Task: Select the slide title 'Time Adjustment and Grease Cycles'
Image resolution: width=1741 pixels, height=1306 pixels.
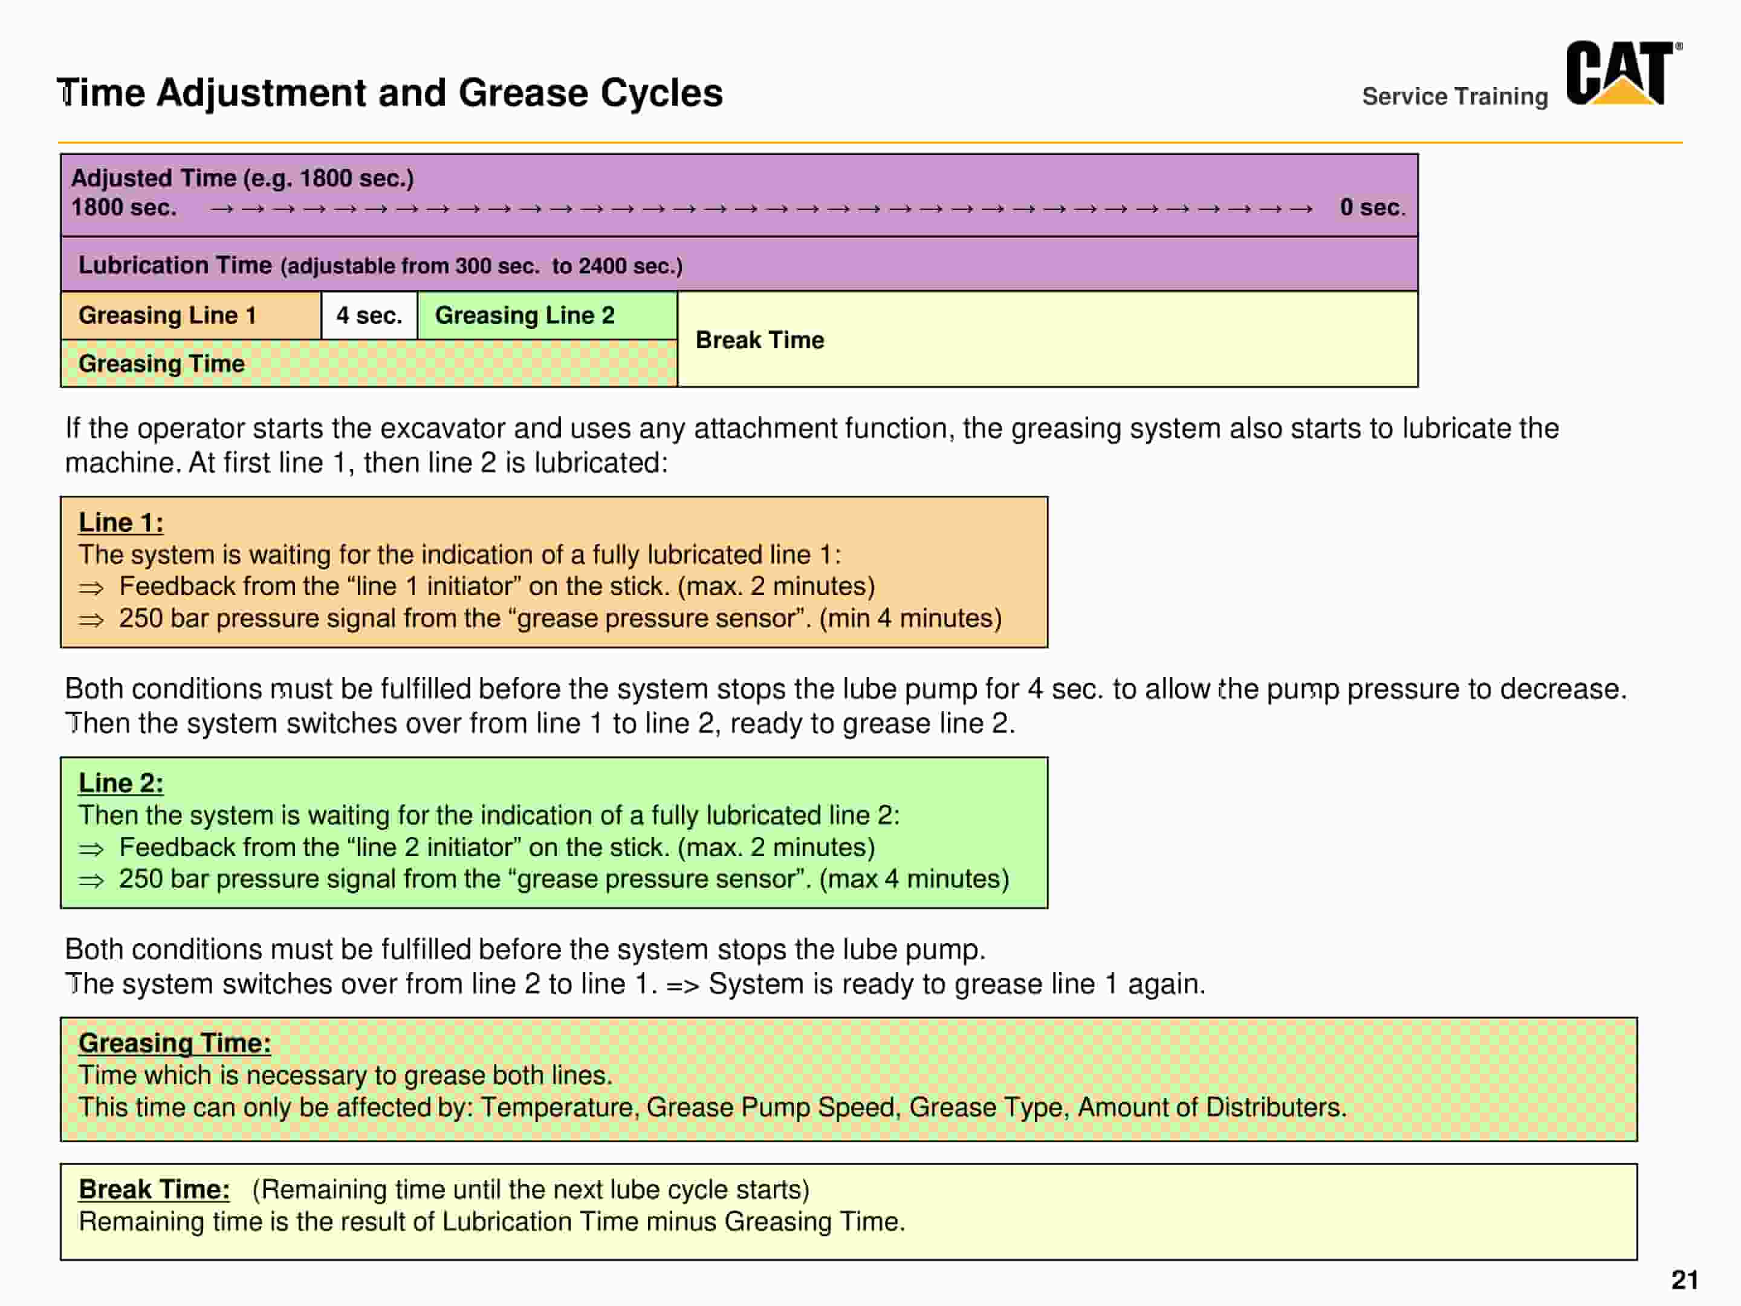Action: (x=389, y=93)
